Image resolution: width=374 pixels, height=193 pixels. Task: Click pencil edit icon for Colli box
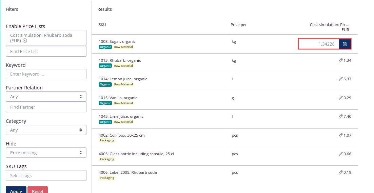[340, 135]
